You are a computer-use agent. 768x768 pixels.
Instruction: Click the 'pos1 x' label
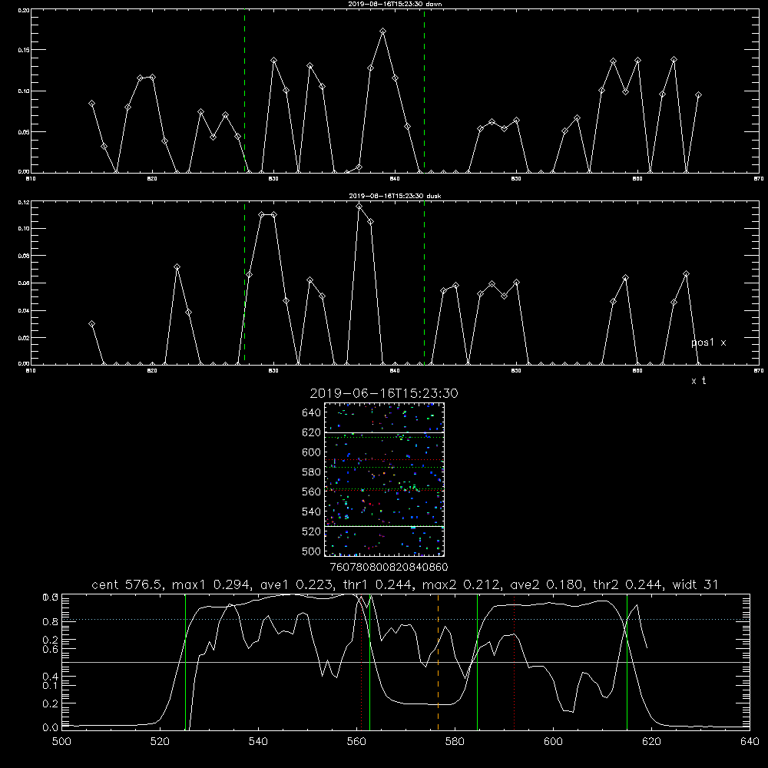(x=708, y=343)
